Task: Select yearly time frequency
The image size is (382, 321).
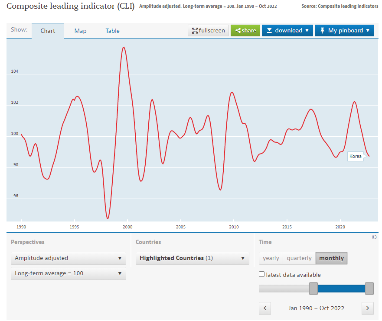Action: pos(271,258)
